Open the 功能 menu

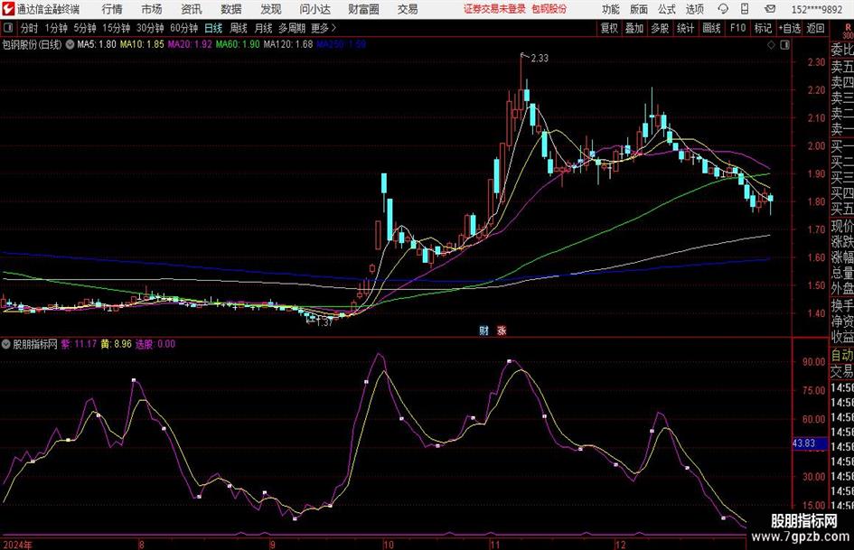pos(611,9)
